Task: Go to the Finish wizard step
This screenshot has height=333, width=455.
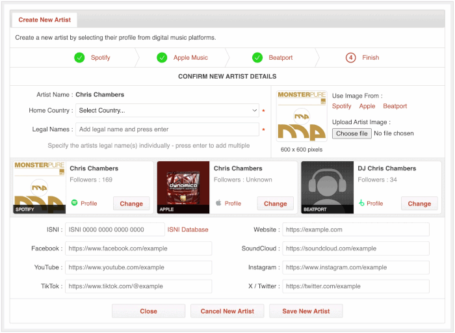Action: point(370,57)
